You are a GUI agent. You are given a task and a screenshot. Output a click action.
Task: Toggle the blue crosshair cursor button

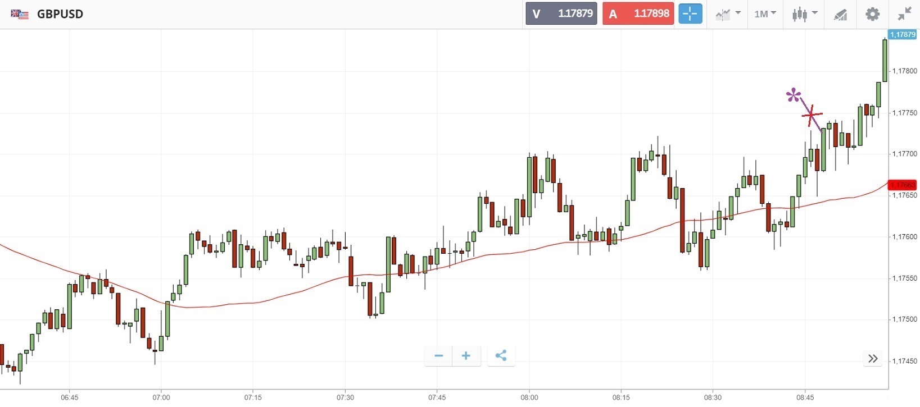[x=690, y=14]
